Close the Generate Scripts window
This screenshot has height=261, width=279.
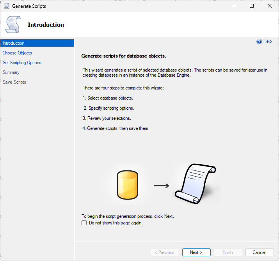[x=270, y=6]
